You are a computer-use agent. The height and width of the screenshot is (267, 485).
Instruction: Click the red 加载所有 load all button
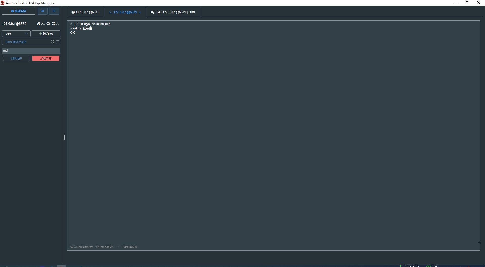pos(46,58)
